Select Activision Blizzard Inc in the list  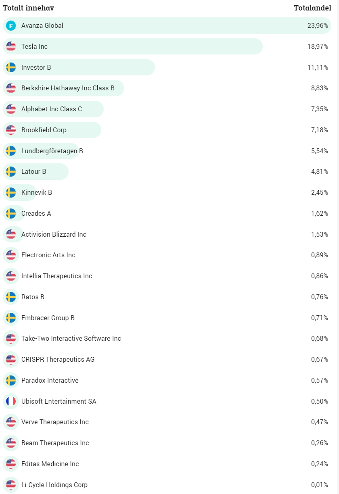54,235
